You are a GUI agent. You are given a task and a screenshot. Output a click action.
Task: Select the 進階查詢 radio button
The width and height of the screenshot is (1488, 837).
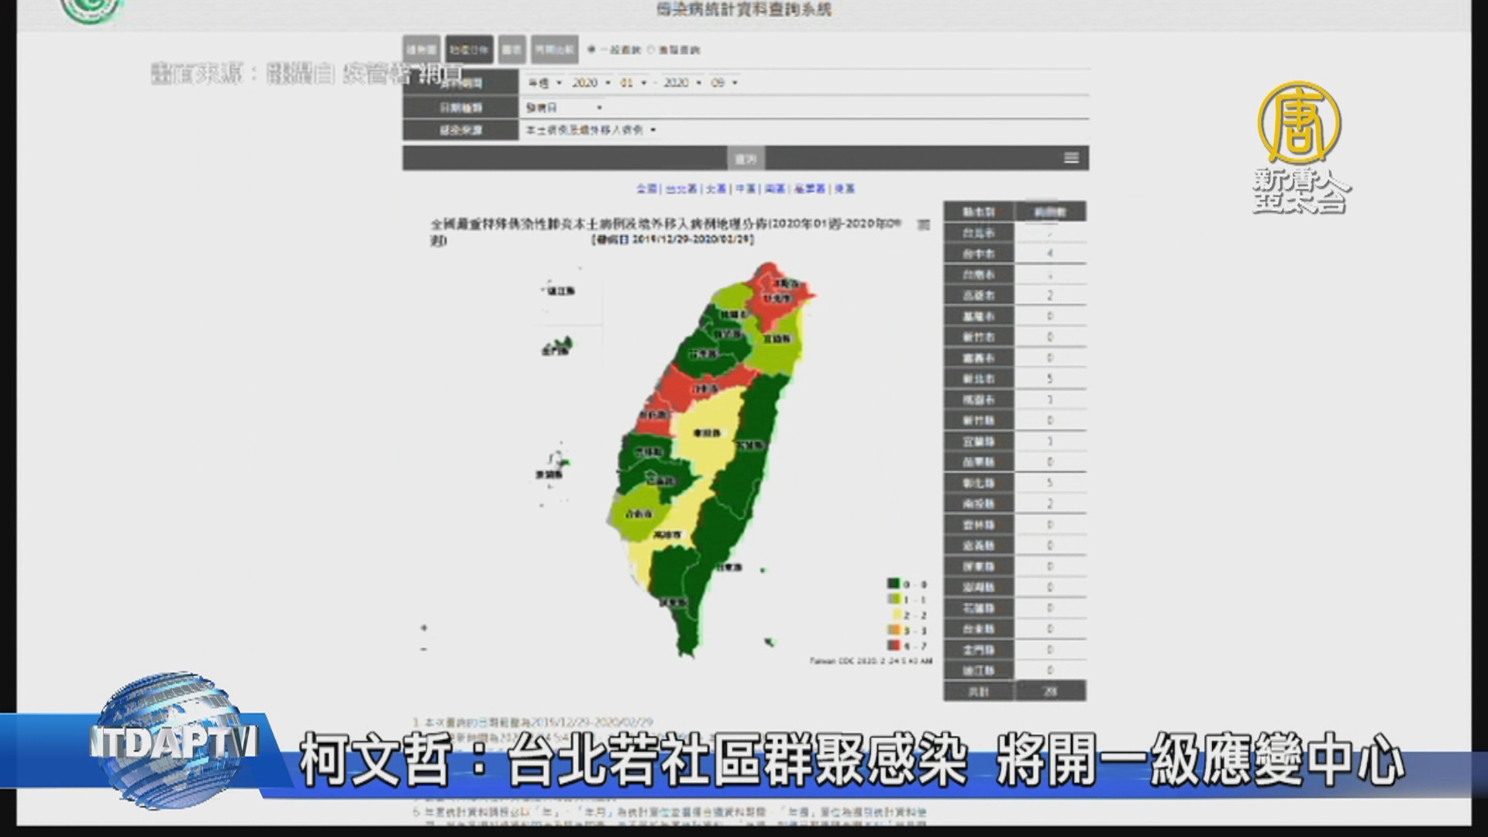[651, 50]
